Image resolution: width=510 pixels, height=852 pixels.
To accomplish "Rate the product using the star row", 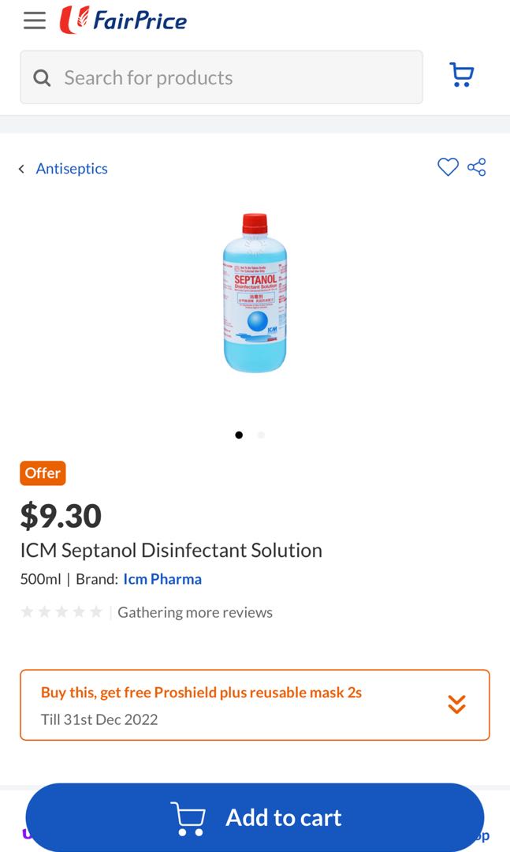I will (61, 611).
